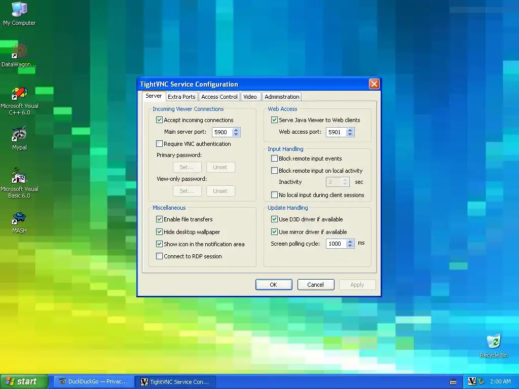The image size is (519, 389).
Task: Open the Access Control tab
Action: pos(219,97)
